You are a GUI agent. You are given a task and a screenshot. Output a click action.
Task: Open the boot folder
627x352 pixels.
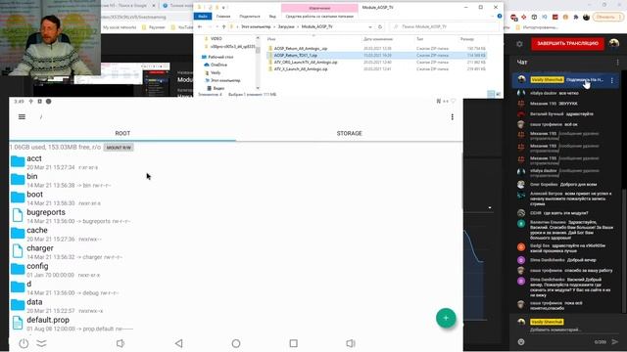[x=236, y=198]
